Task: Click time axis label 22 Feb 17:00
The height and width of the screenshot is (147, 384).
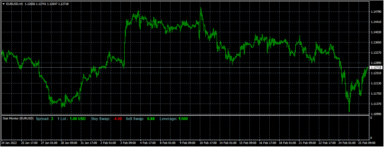Action: coord(326,144)
